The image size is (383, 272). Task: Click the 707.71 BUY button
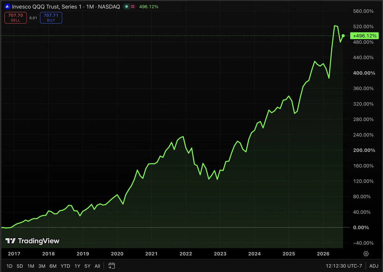51,18
